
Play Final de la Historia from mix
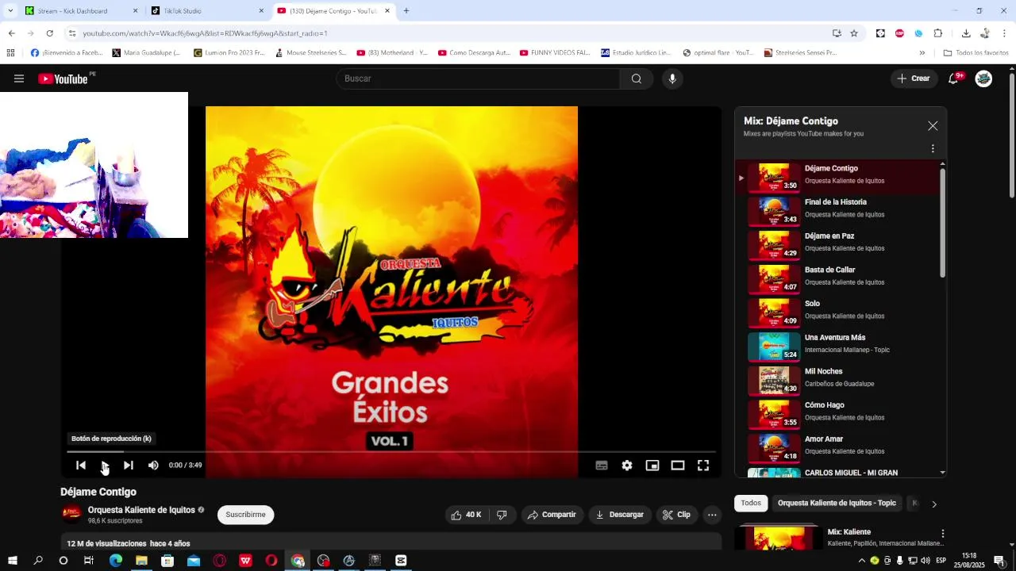coord(838,211)
